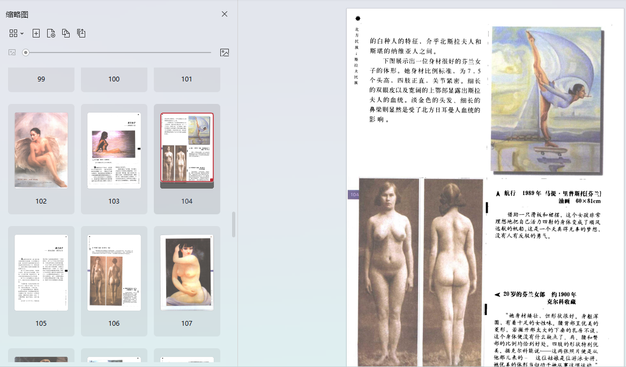Click the page 99 thumbnail label
Image resolution: width=626 pixels, height=367 pixels.
(x=41, y=79)
